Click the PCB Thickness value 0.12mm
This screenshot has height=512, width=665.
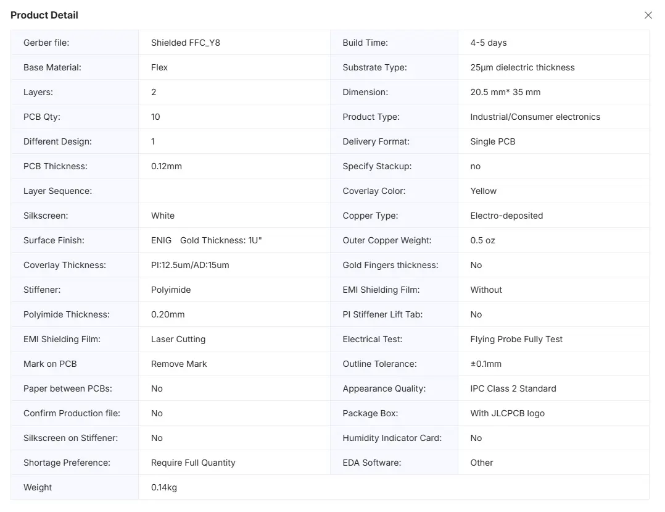click(x=167, y=166)
